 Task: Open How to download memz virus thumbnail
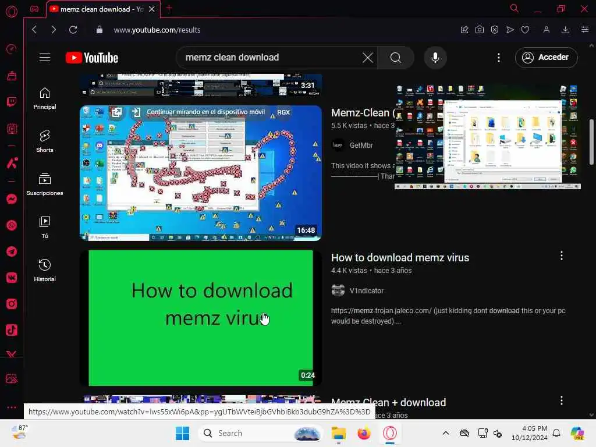click(x=201, y=318)
